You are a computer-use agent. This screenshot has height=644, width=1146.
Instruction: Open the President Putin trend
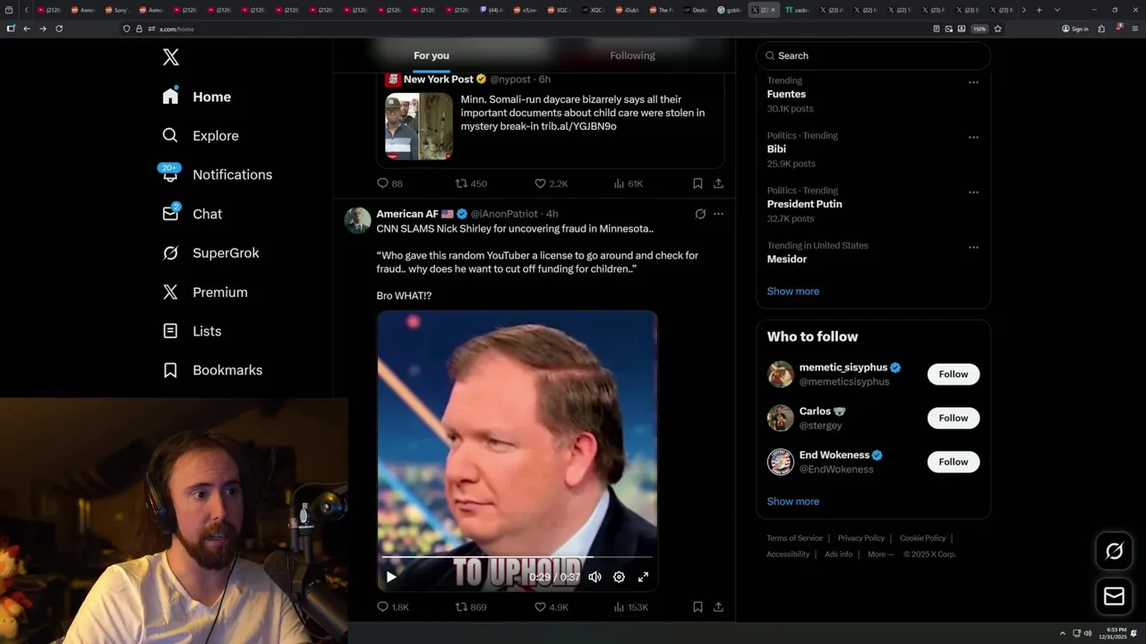coord(804,204)
